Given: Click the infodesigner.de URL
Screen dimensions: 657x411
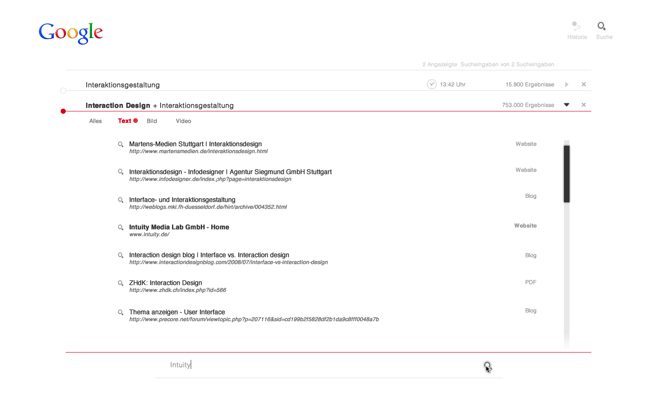Looking at the screenshot, I should pos(210,179).
